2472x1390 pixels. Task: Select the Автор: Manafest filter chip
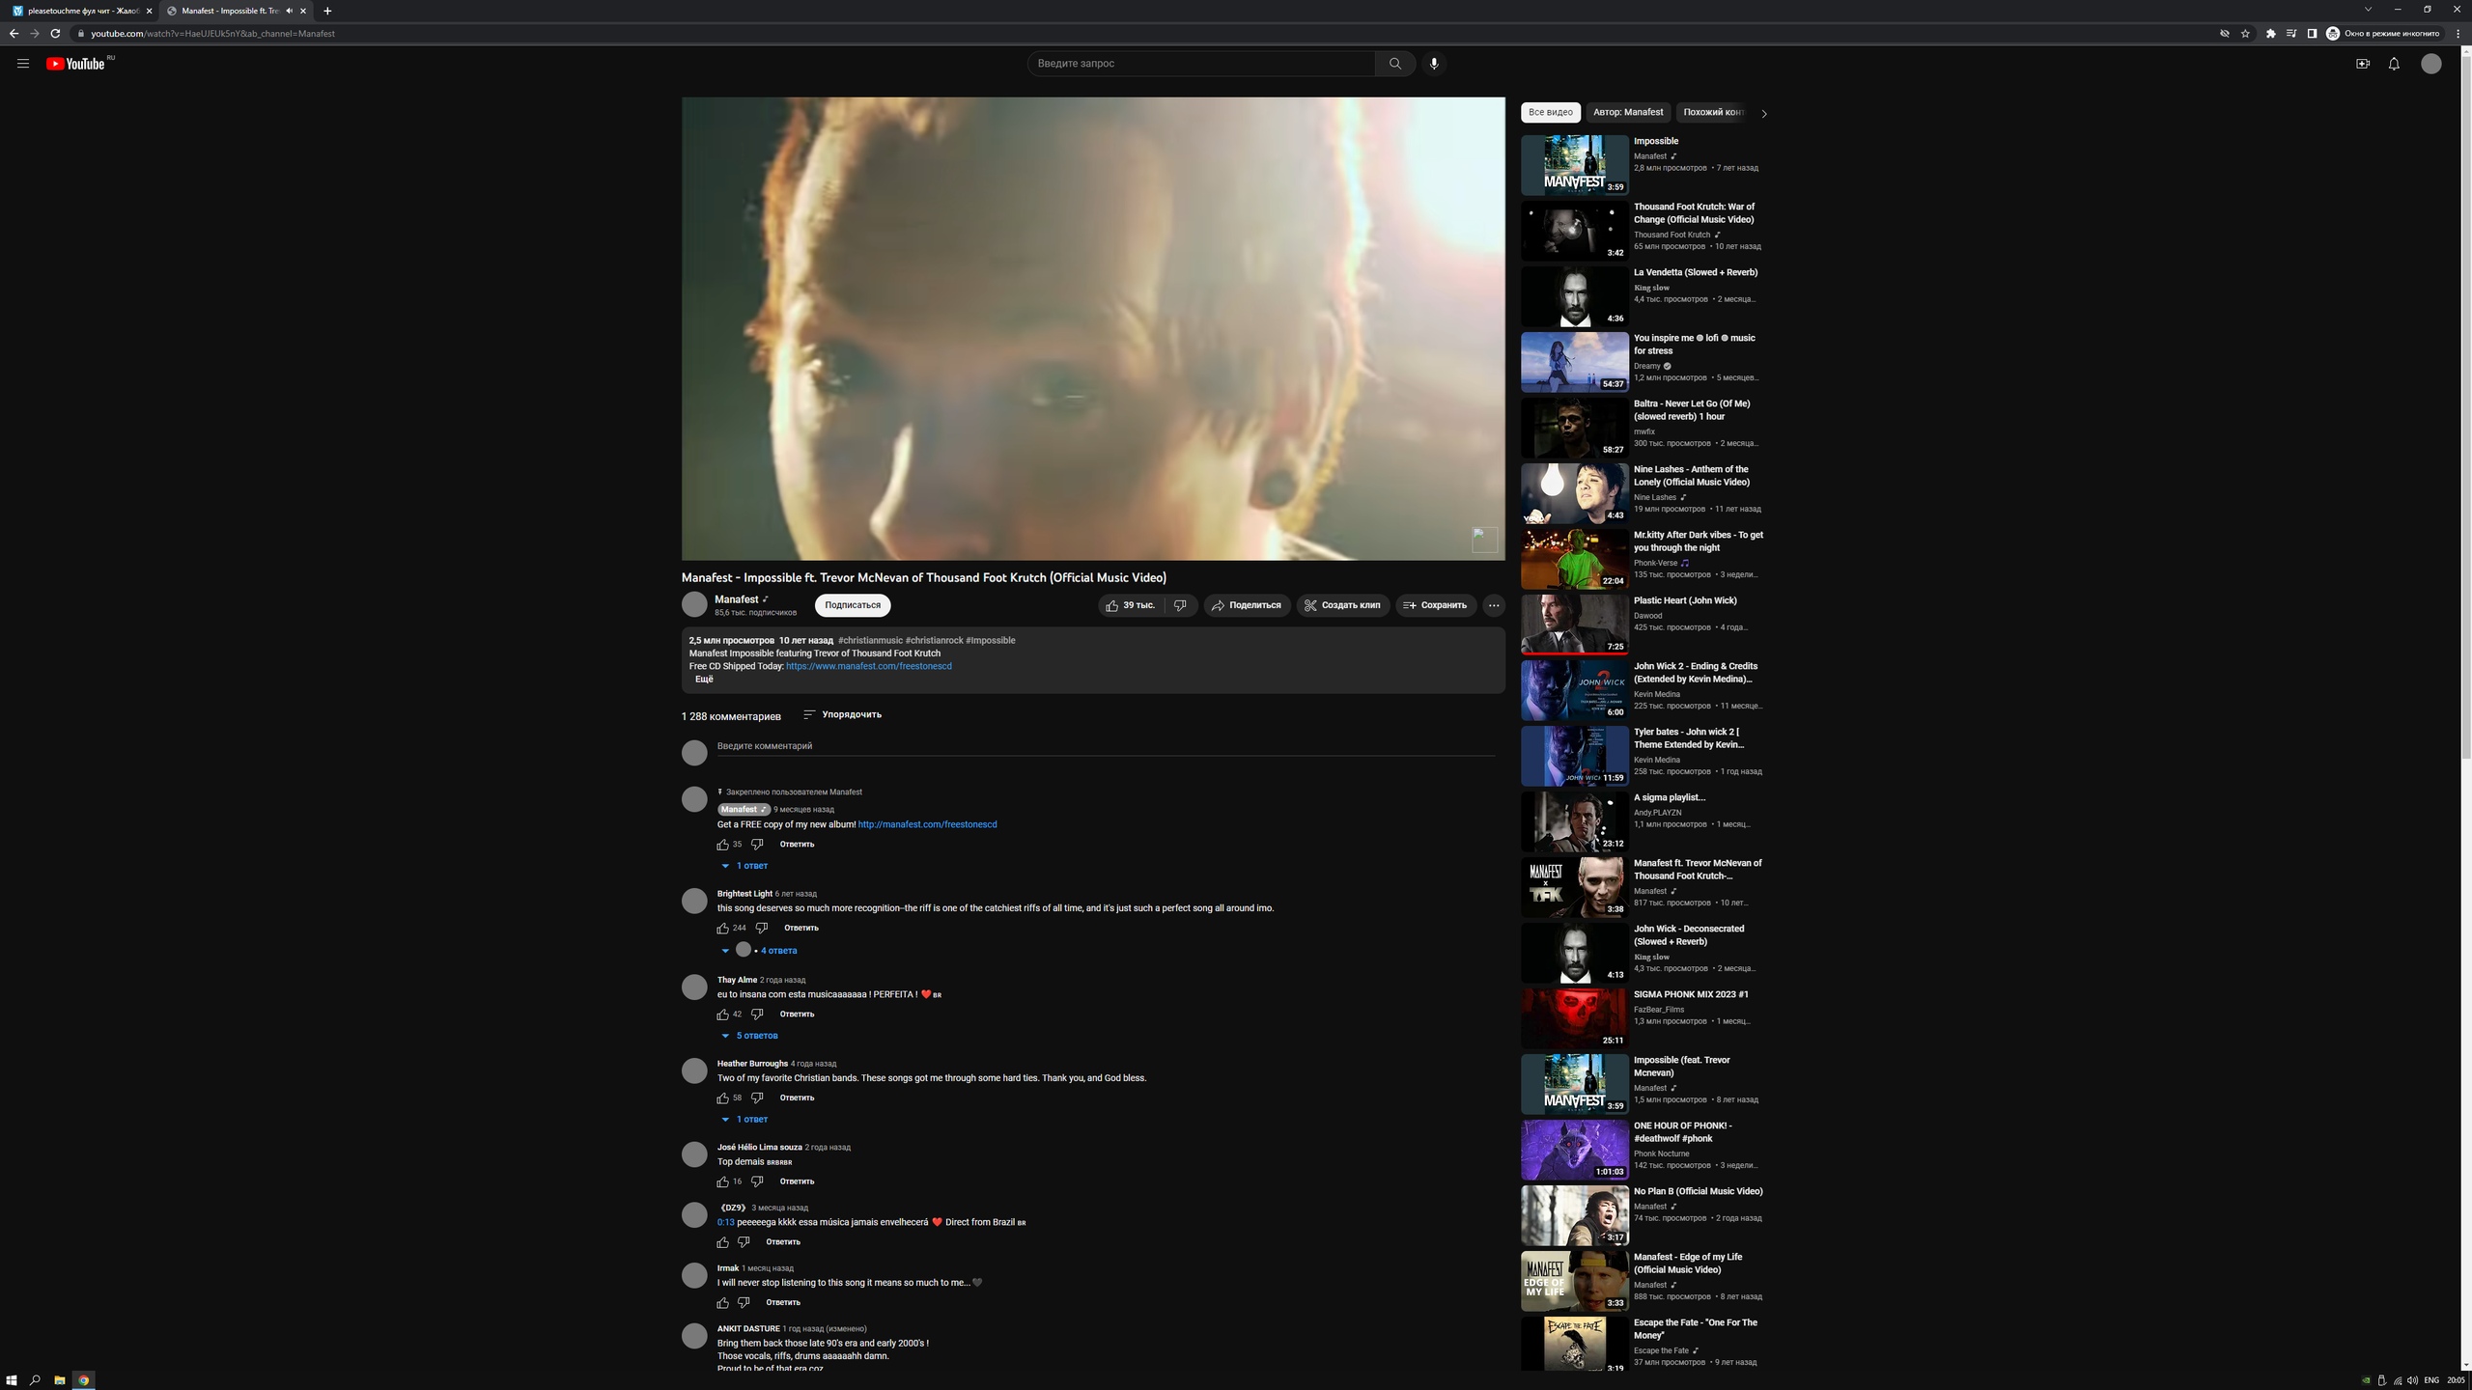(1627, 113)
